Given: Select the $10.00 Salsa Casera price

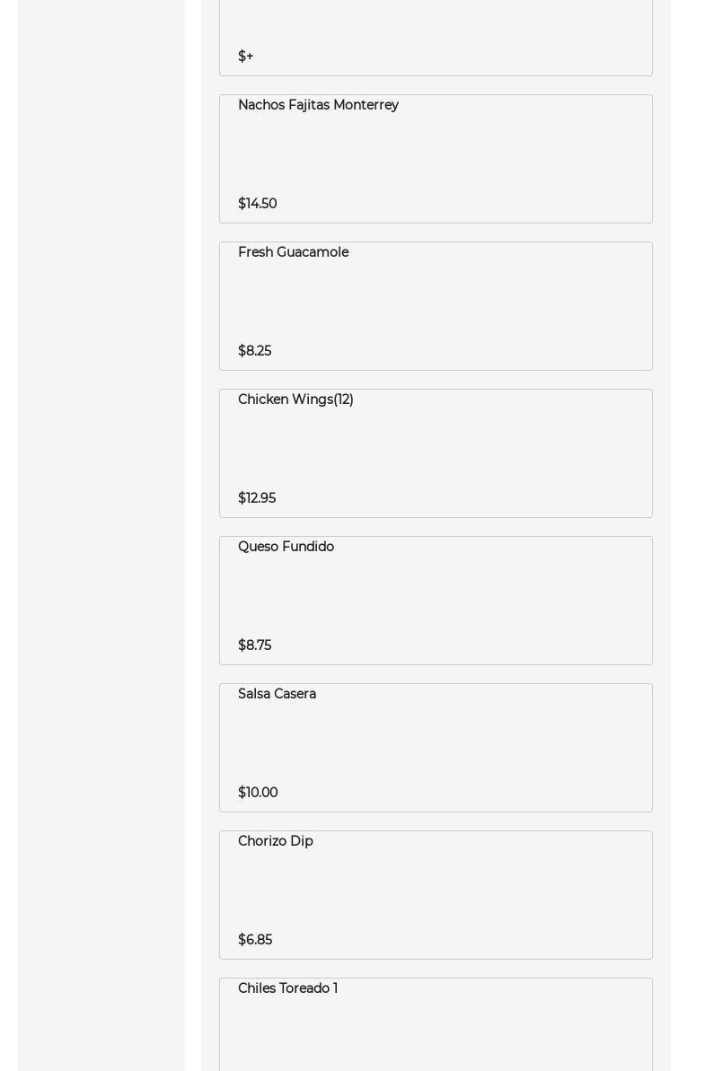Looking at the screenshot, I should coord(257,793).
